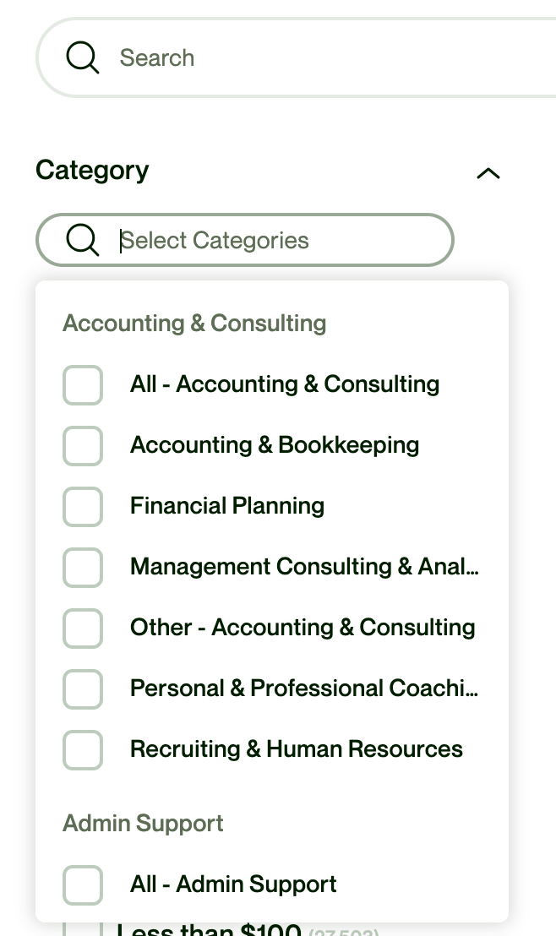
Task: Toggle Personal & Professional Coaching checkbox
Action: point(83,689)
